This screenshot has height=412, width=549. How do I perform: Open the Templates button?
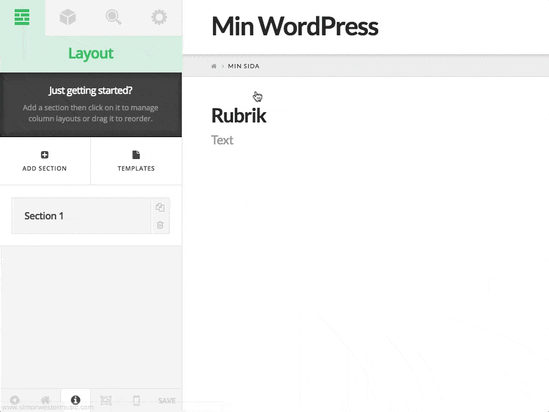[x=136, y=162]
